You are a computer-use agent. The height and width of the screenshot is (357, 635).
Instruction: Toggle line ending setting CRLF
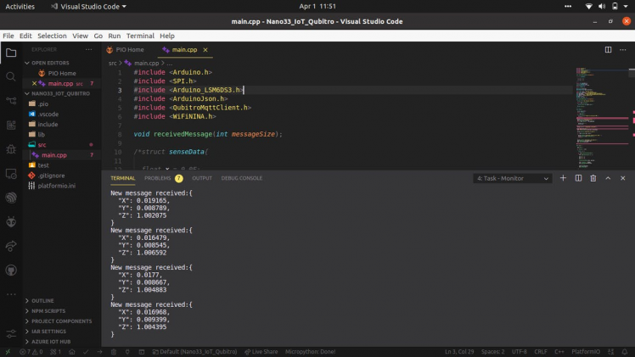pyautogui.click(x=542, y=352)
